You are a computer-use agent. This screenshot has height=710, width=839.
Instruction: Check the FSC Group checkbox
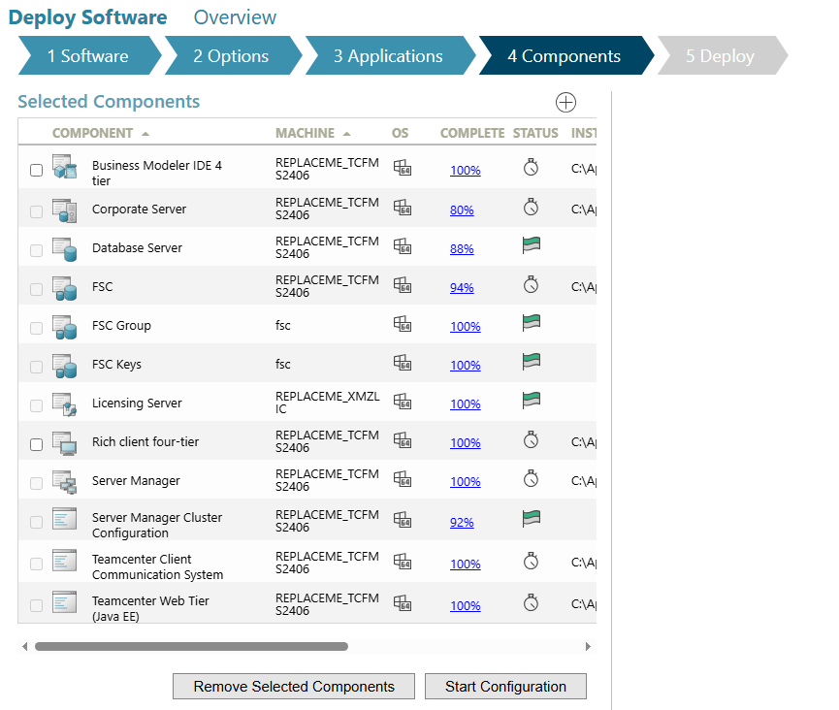37,328
